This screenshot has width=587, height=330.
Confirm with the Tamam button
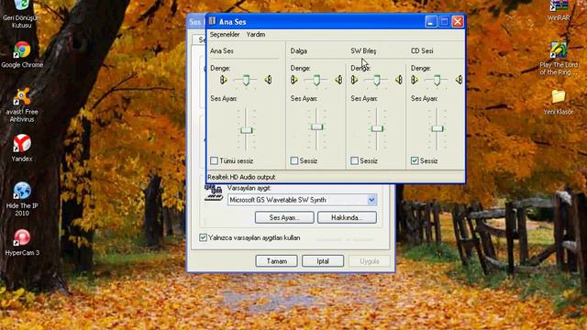tap(277, 261)
